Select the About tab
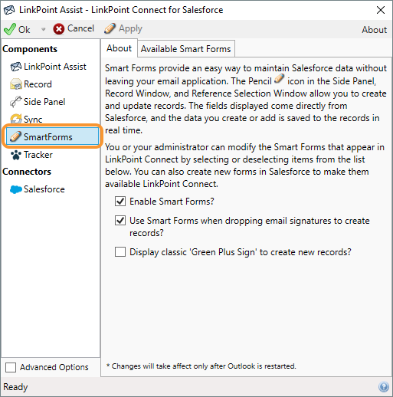 pyautogui.click(x=119, y=48)
